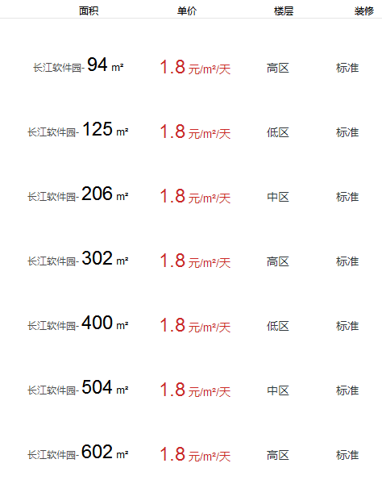Open the 长江软件园 125 m² listing
This screenshot has width=382, height=480.
(78, 130)
